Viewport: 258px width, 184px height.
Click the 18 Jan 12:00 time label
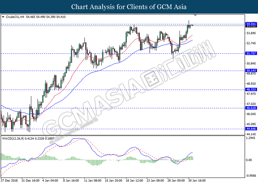(135, 181)
